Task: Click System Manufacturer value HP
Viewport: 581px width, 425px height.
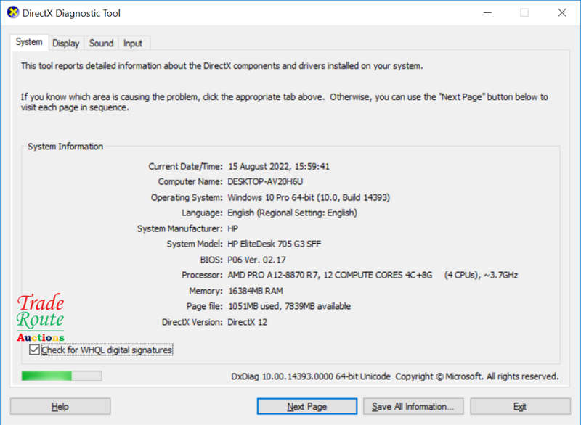Action: click(232, 228)
